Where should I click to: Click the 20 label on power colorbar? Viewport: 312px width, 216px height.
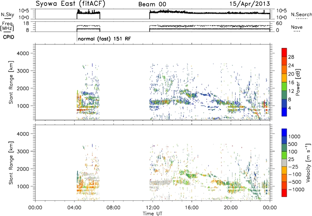click(291, 74)
